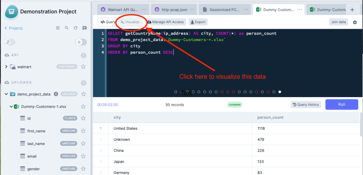
Task: Click the VARCHAR badge for last_name
Action: [x=69, y=144]
